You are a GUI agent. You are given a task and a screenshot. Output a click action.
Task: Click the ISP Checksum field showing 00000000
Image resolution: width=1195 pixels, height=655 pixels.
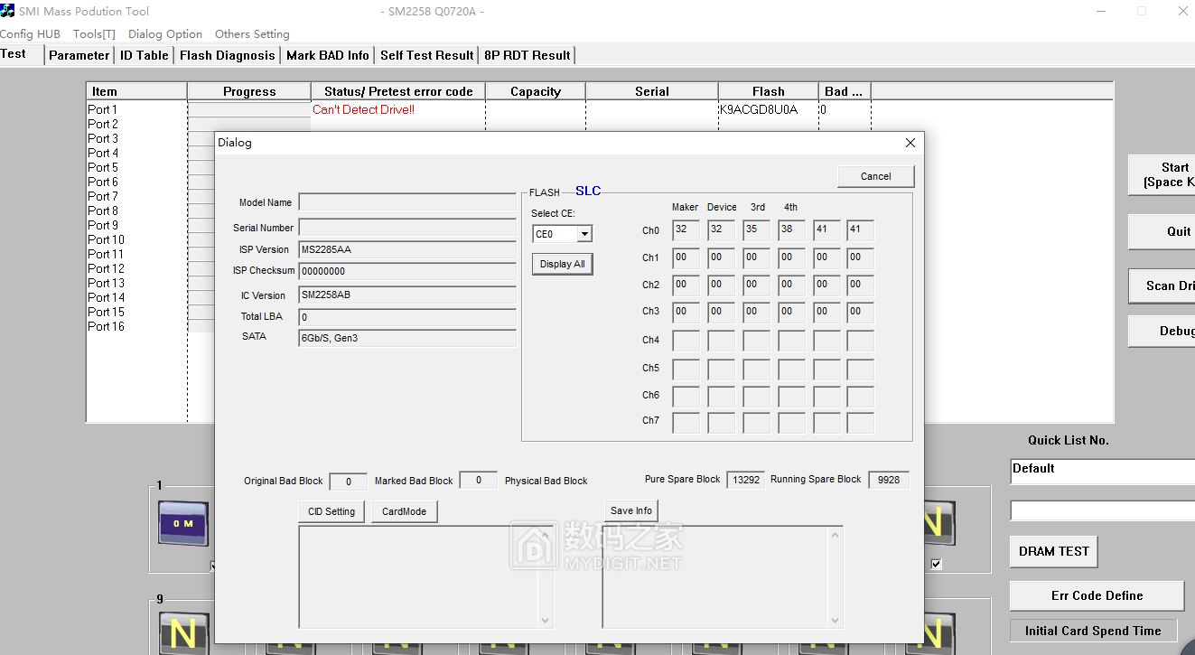(407, 271)
